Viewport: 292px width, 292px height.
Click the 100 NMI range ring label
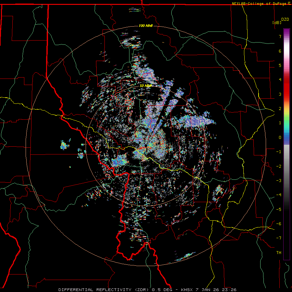pos(146,26)
